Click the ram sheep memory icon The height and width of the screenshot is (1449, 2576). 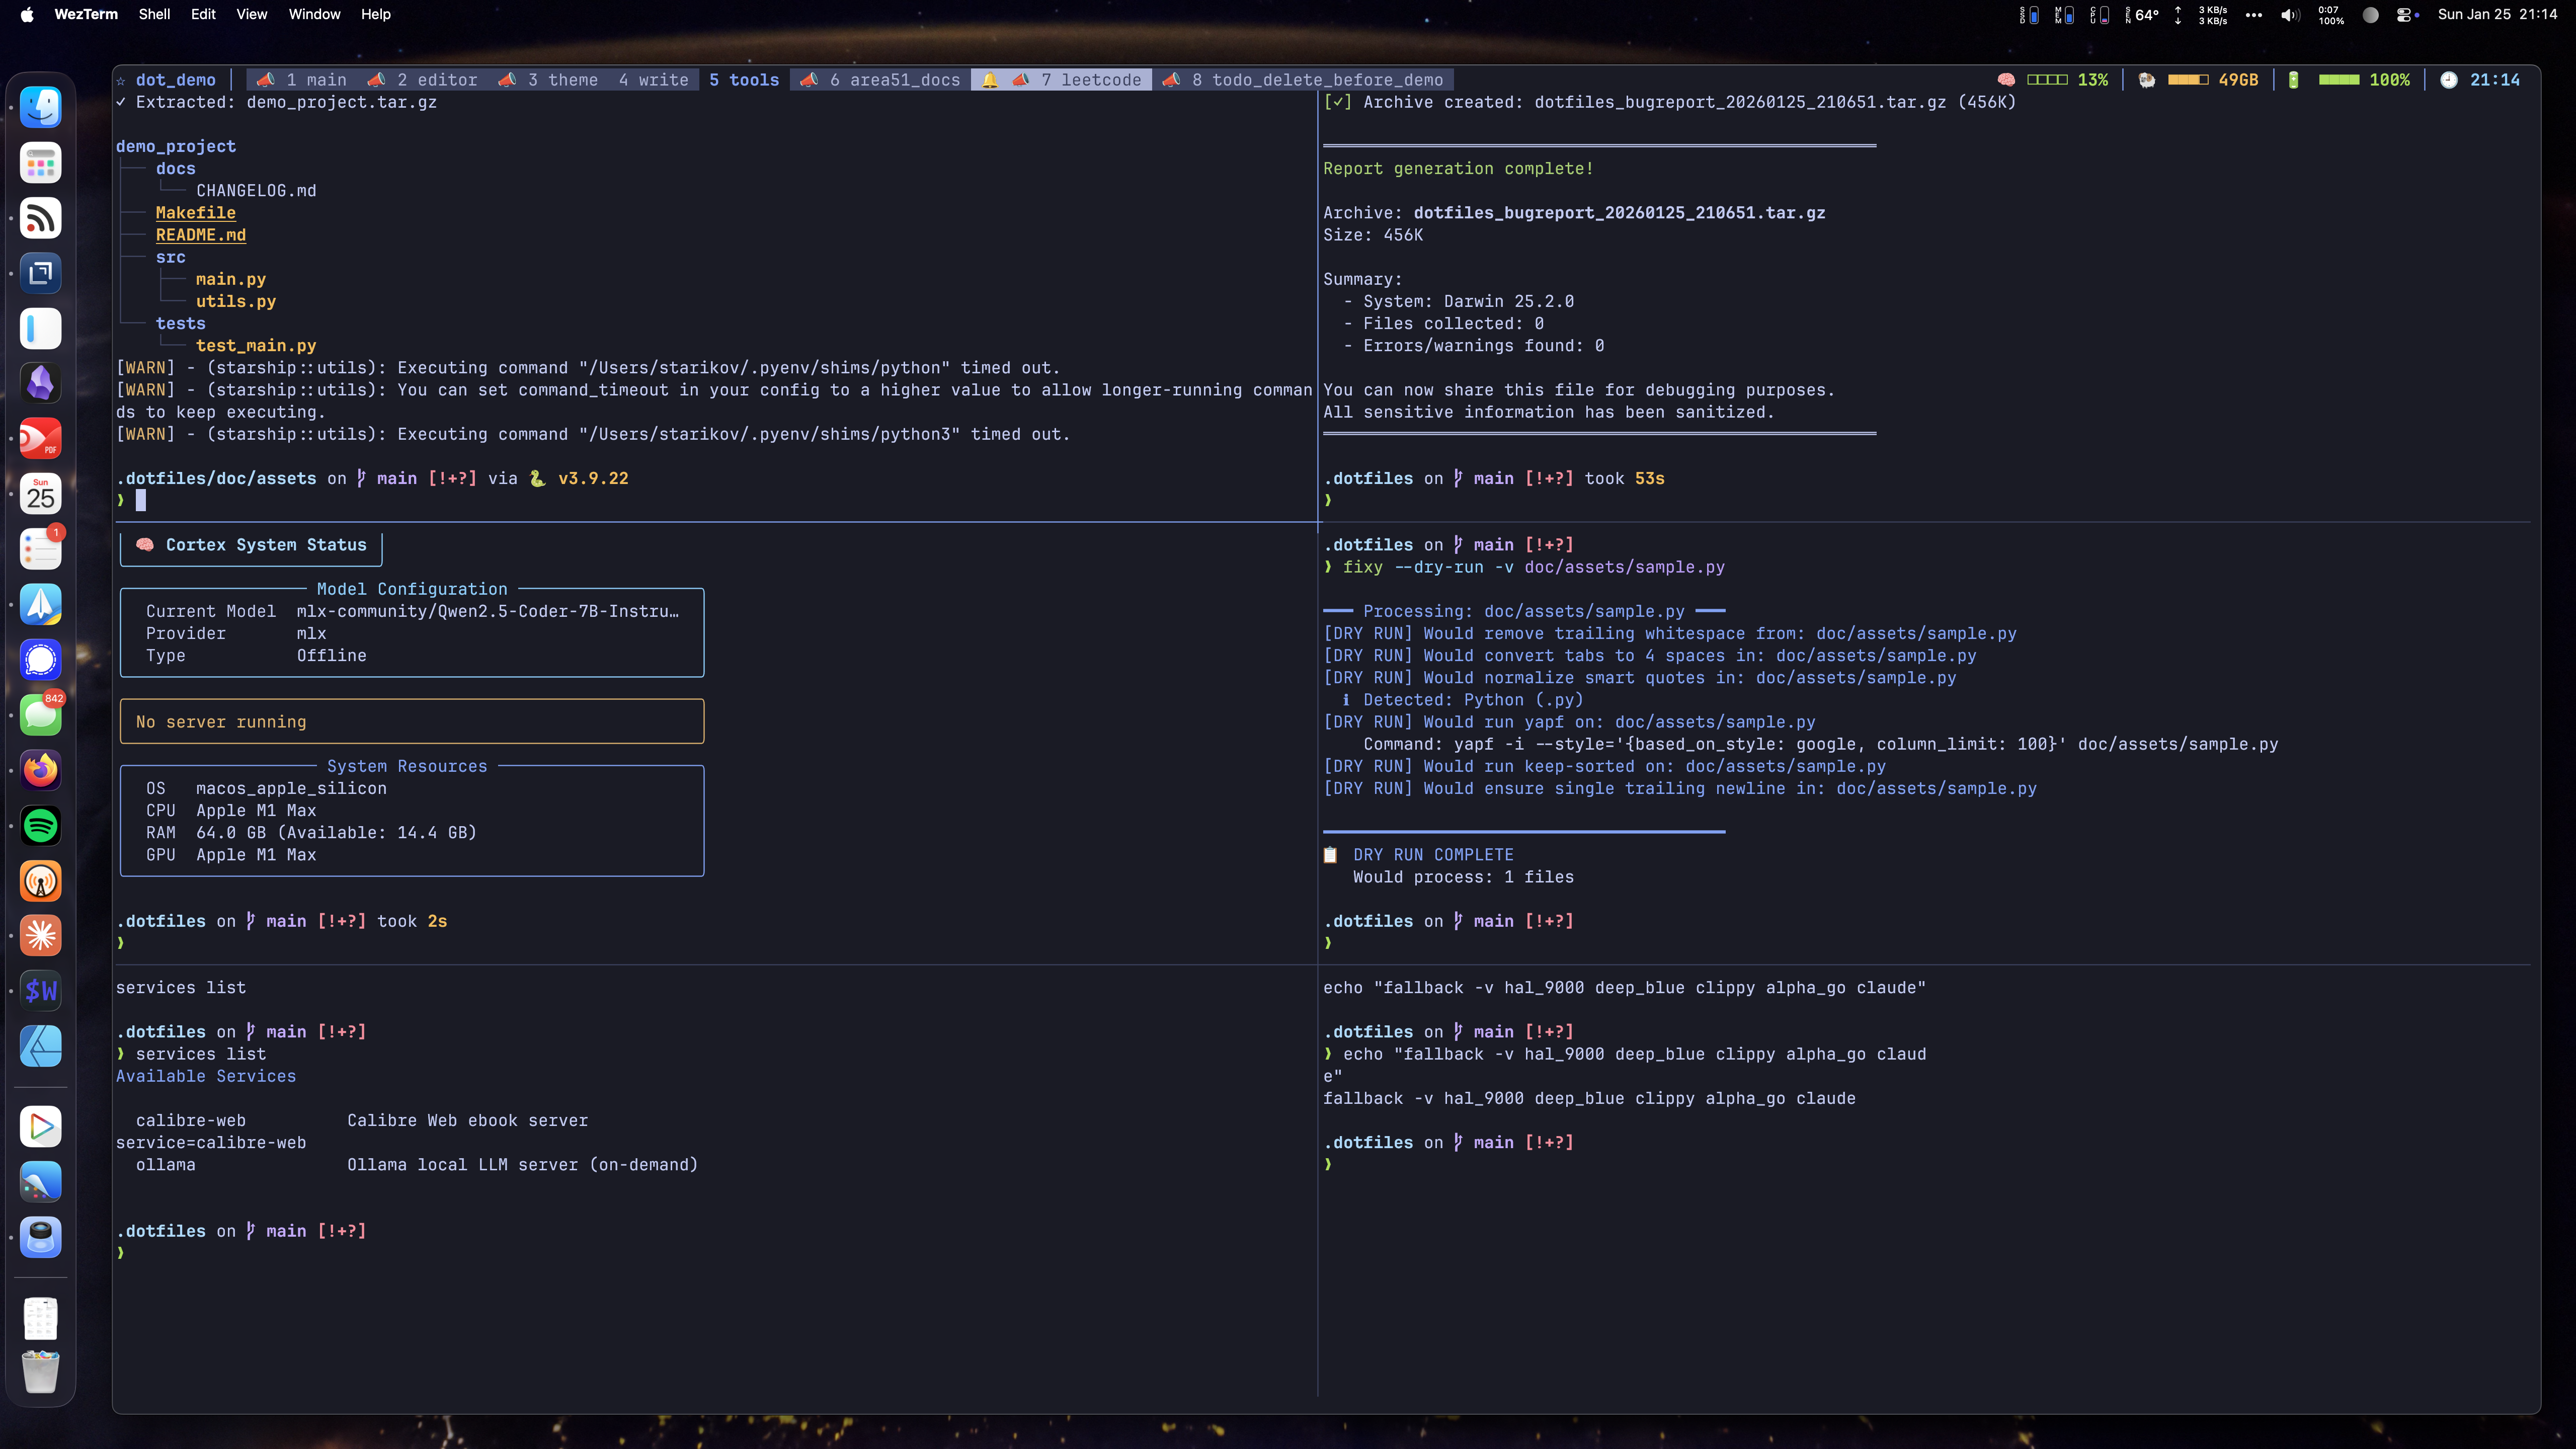(x=2146, y=80)
